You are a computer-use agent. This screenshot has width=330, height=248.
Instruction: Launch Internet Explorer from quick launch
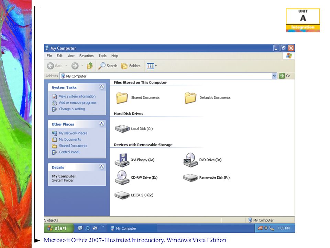(88, 228)
